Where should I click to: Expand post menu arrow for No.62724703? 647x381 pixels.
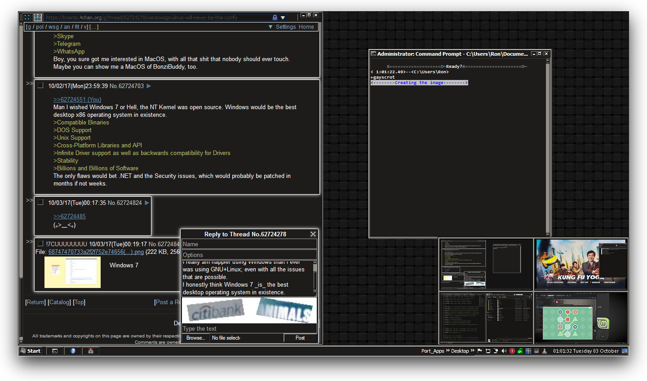[x=149, y=86]
